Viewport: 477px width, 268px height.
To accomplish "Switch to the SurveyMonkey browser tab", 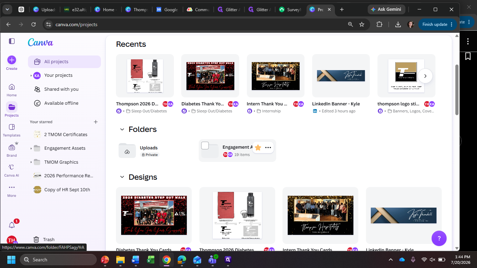I will (x=289, y=9).
